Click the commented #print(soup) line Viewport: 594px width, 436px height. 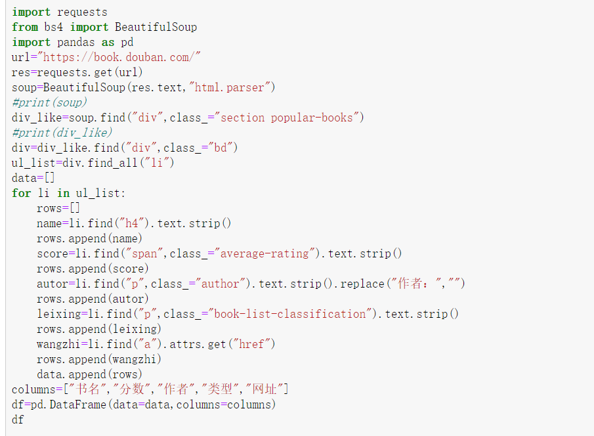(49, 102)
